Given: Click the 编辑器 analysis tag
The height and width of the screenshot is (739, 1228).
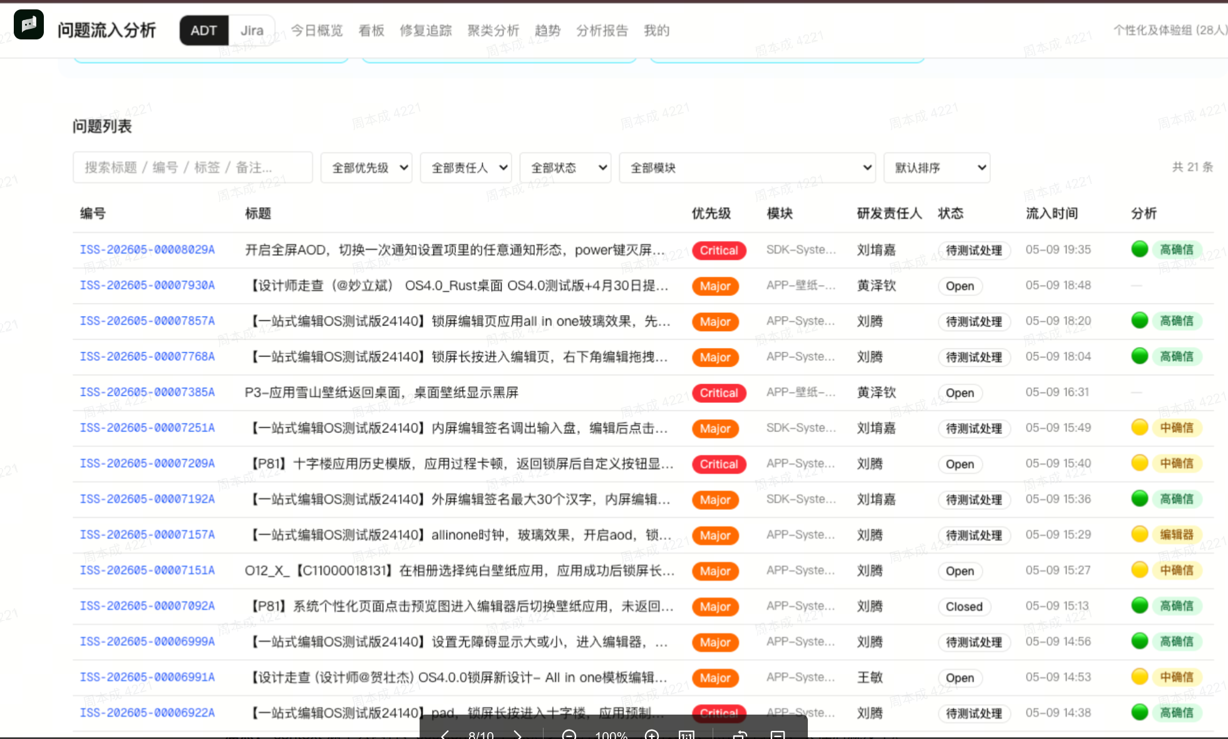Looking at the screenshot, I should [x=1177, y=534].
